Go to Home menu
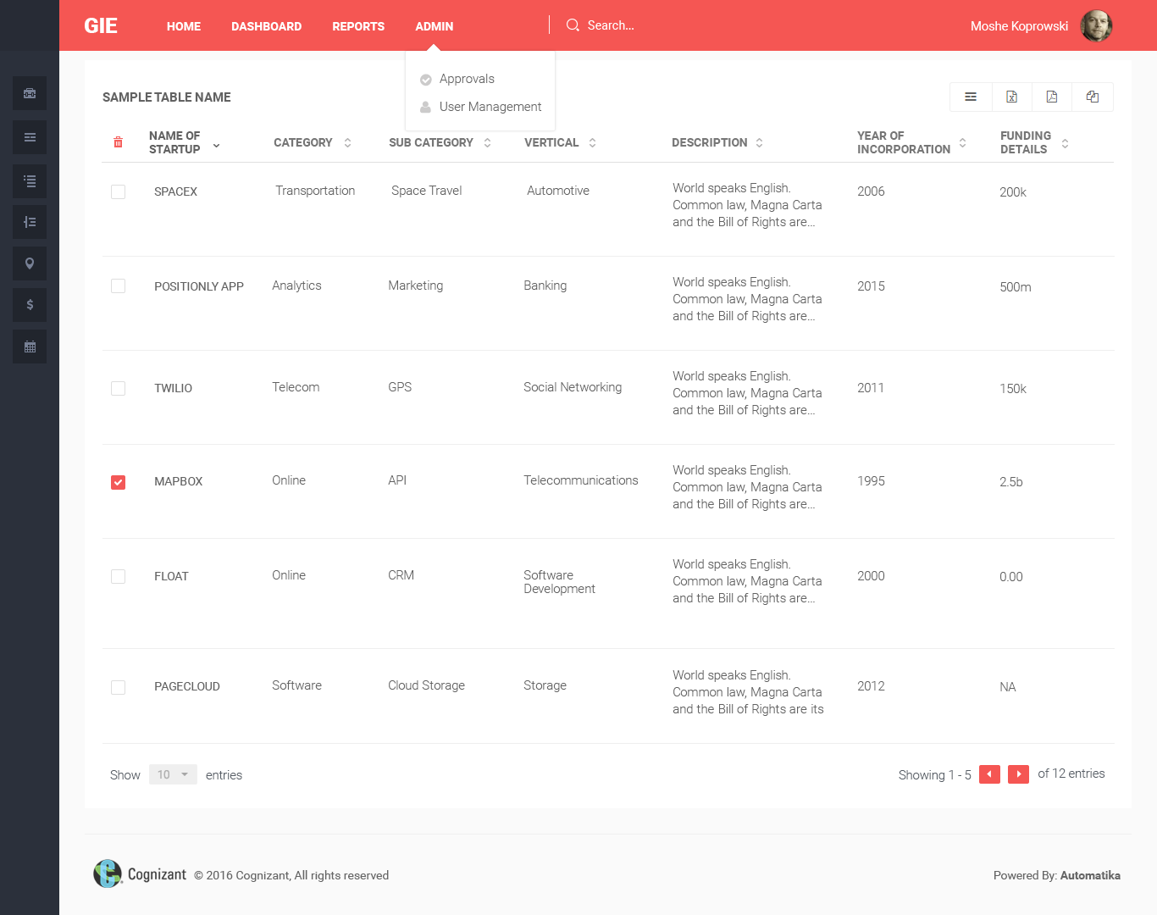The image size is (1157, 915). (184, 26)
